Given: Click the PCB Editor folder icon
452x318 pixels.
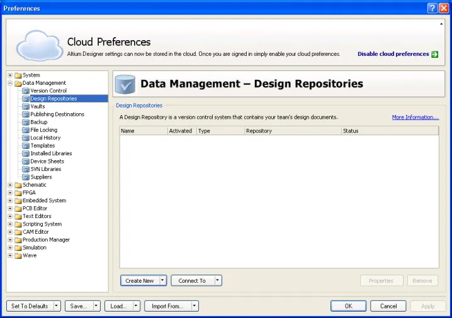Looking at the screenshot, I should pyautogui.click(x=18, y=209).
